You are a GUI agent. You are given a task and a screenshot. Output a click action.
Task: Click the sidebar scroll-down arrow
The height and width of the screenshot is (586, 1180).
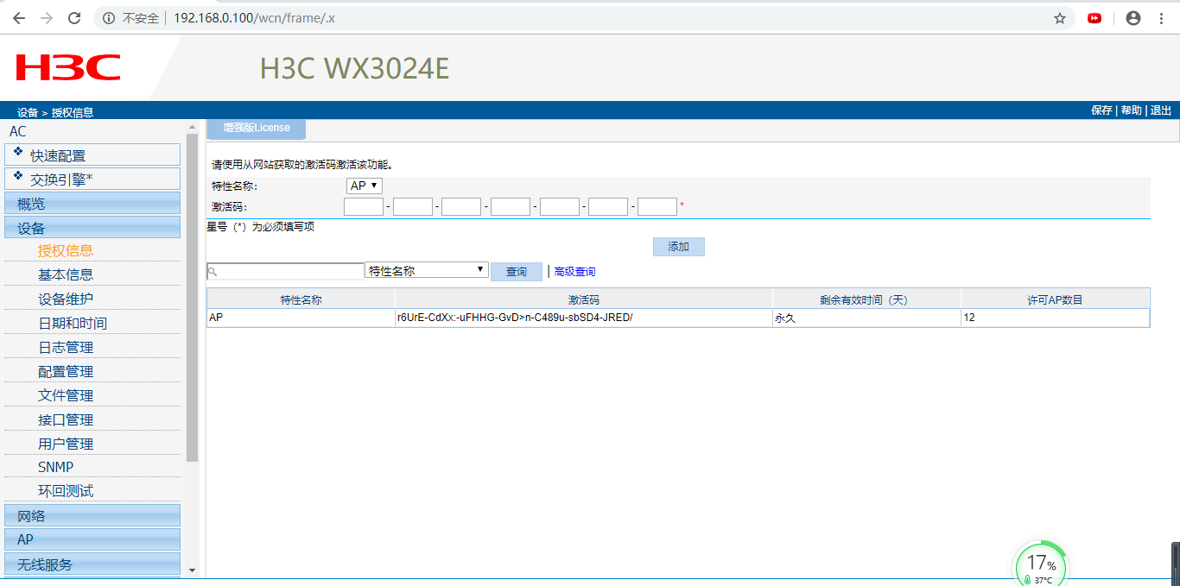point(193,570)
